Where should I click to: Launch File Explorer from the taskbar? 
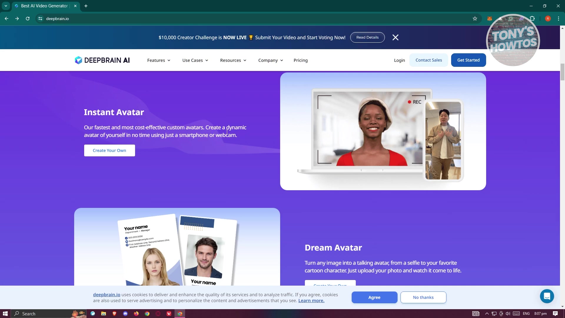104,314
